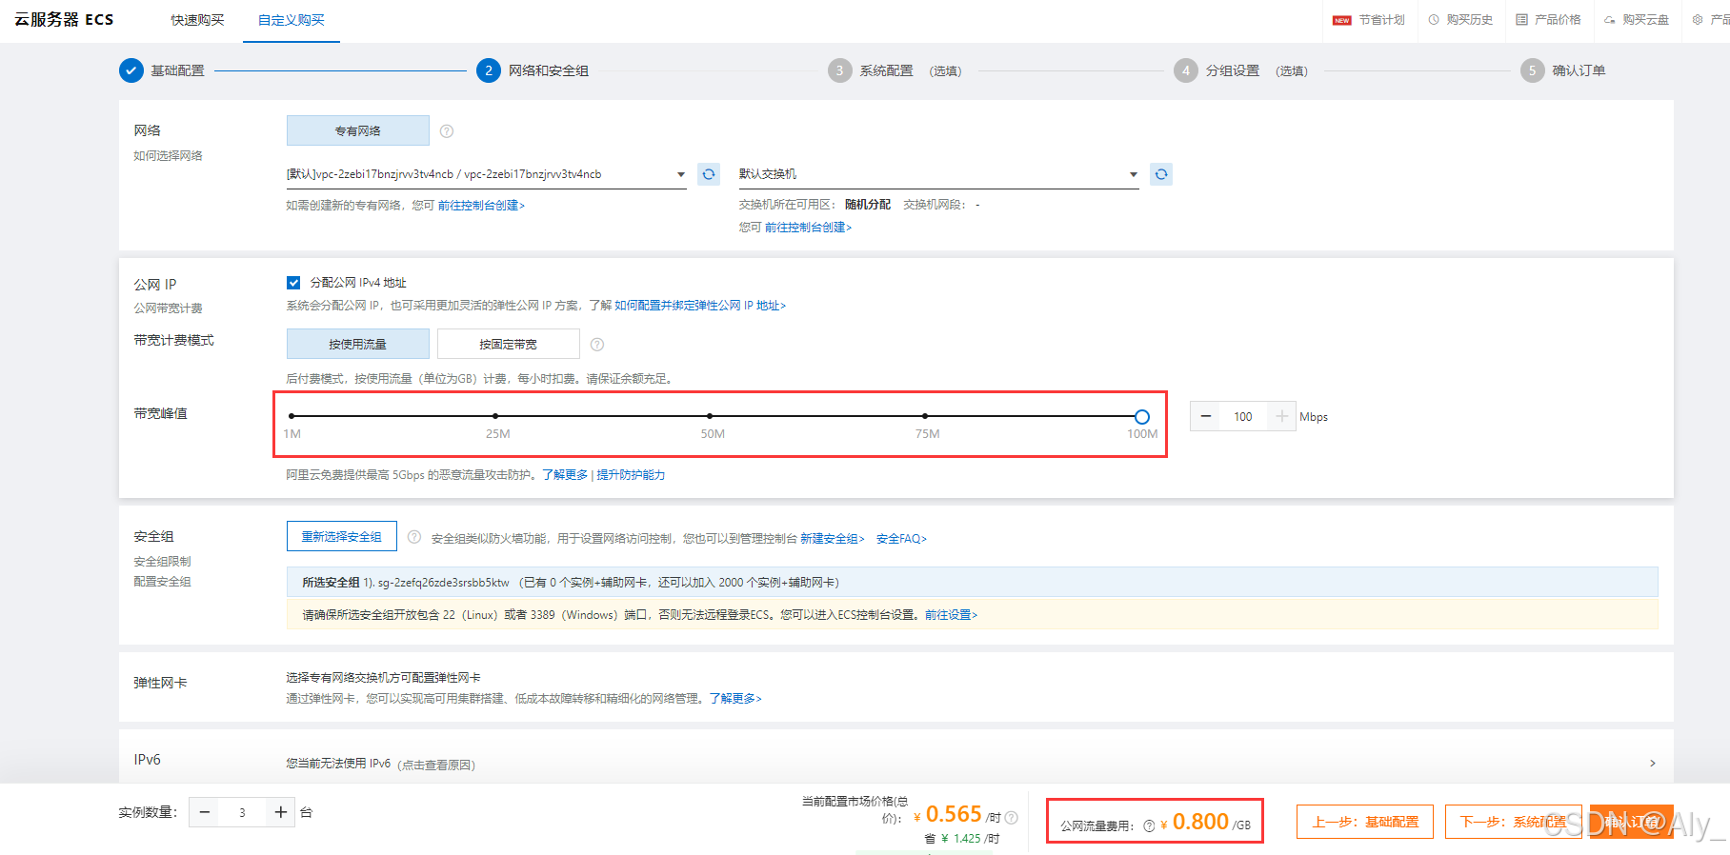Switch to 快速购买 tab

[x=198, y=20]
